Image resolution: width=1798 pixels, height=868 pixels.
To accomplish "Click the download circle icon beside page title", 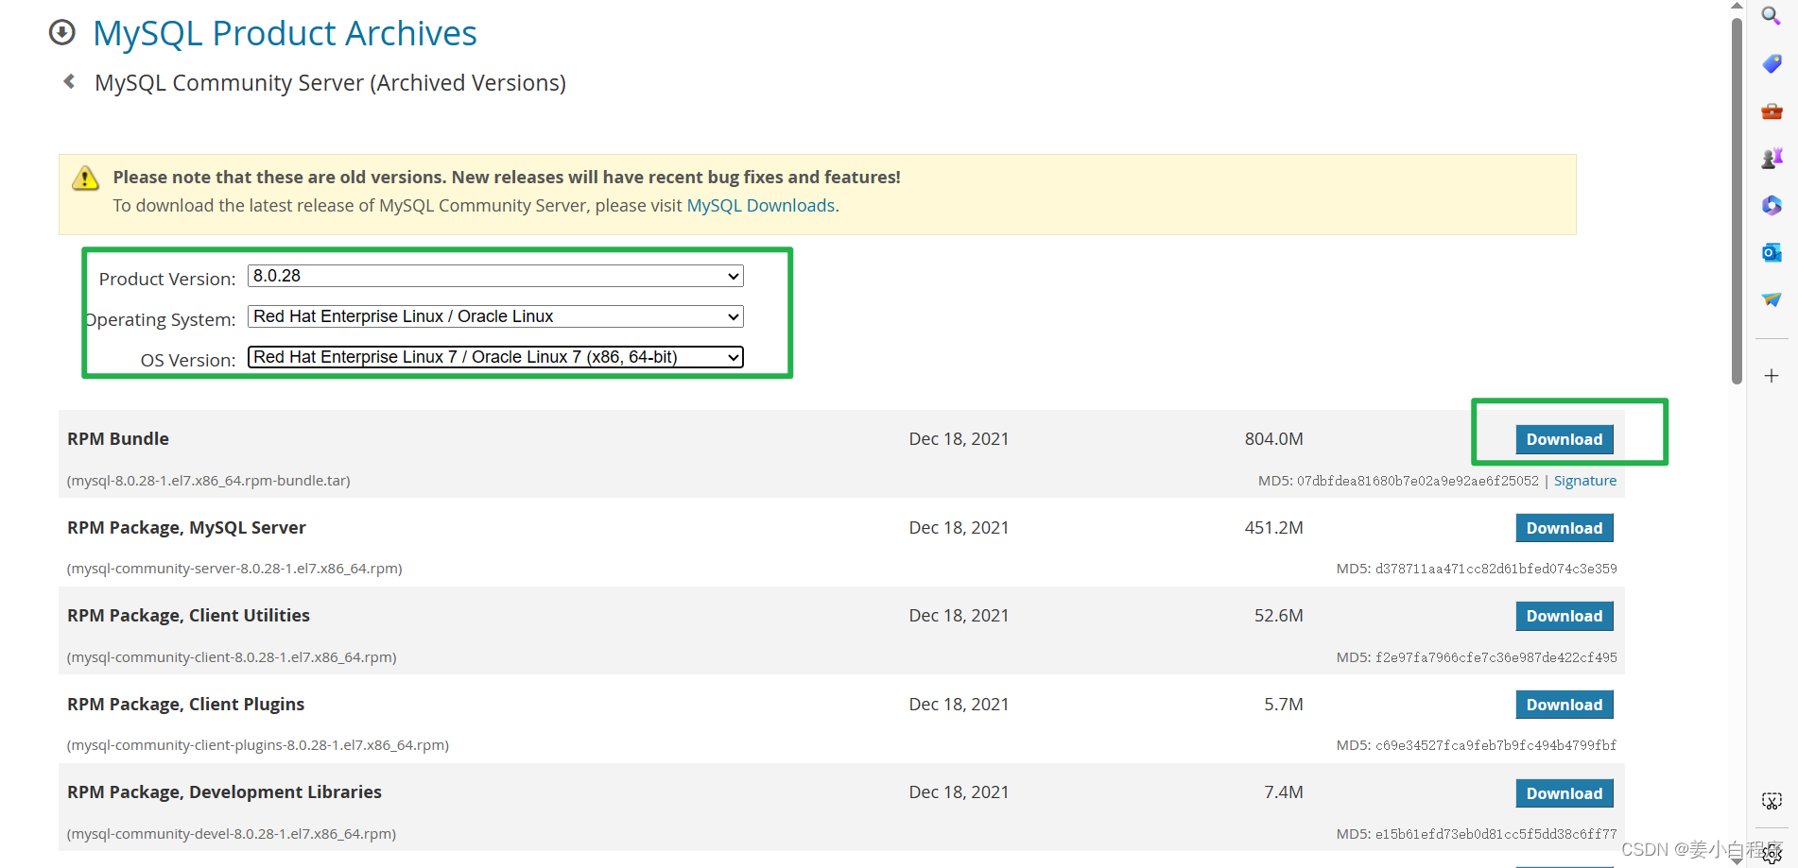I will 62,32.
